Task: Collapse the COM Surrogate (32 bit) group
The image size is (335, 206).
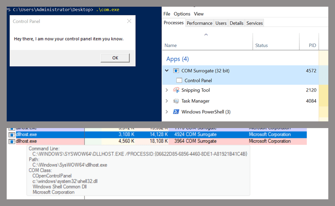Action: (167, 71)
